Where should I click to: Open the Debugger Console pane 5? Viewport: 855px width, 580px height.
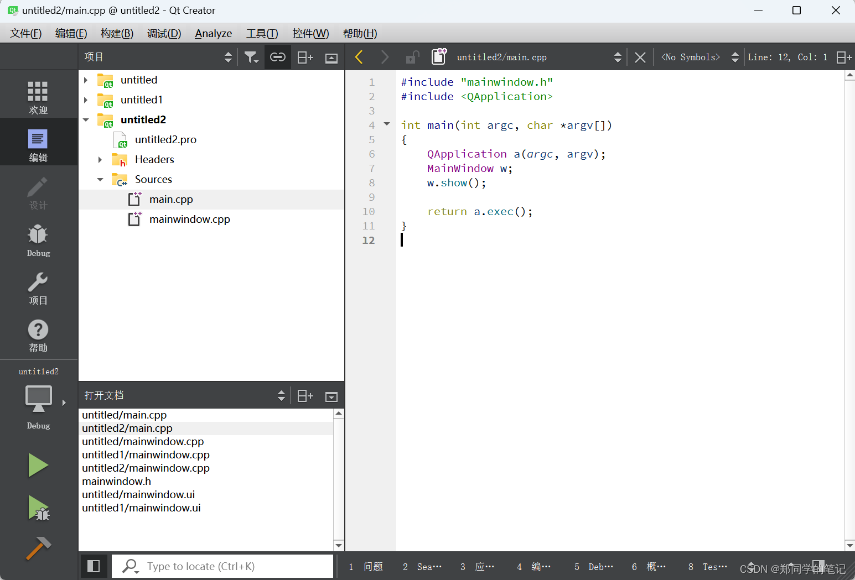pyautogui.click(x=594, y=566)
